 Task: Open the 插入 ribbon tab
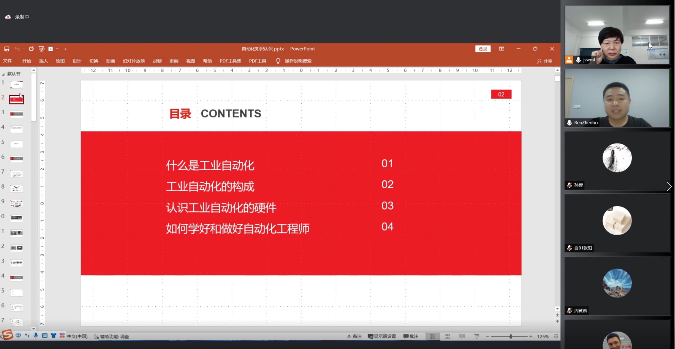(x=43, y=61)
